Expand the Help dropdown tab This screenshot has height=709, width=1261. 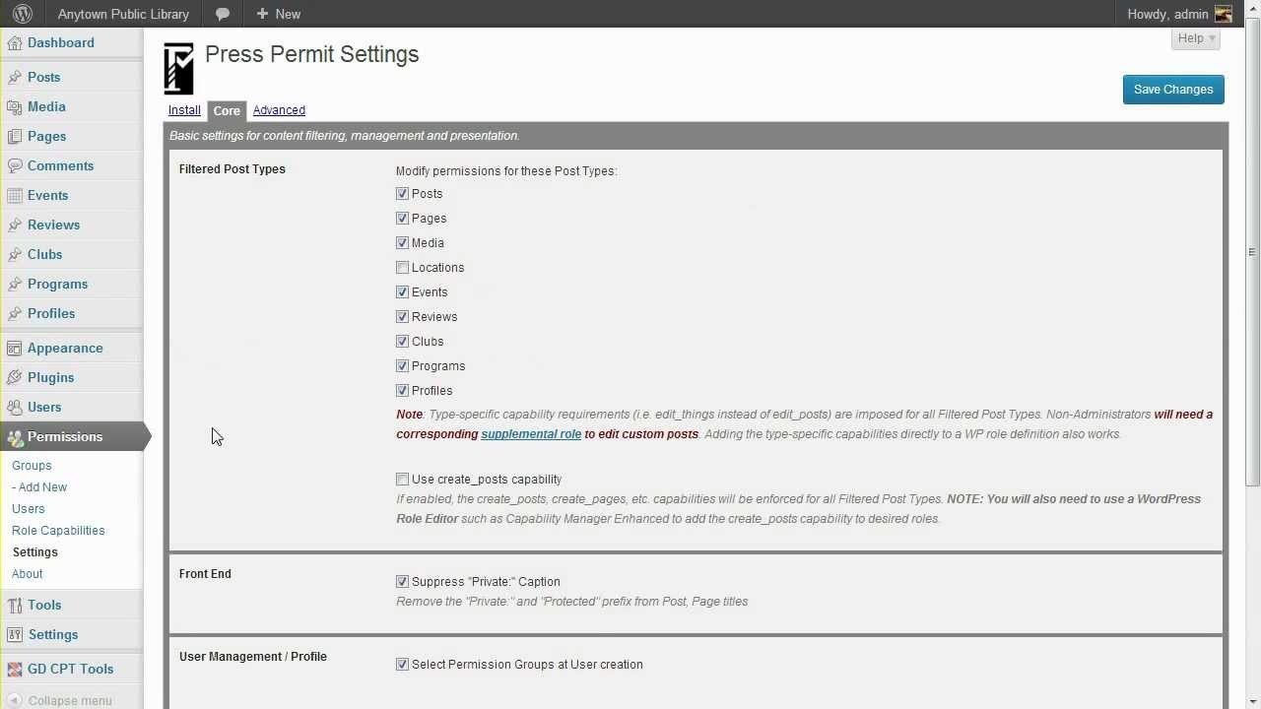click(x=1196, y=38)
